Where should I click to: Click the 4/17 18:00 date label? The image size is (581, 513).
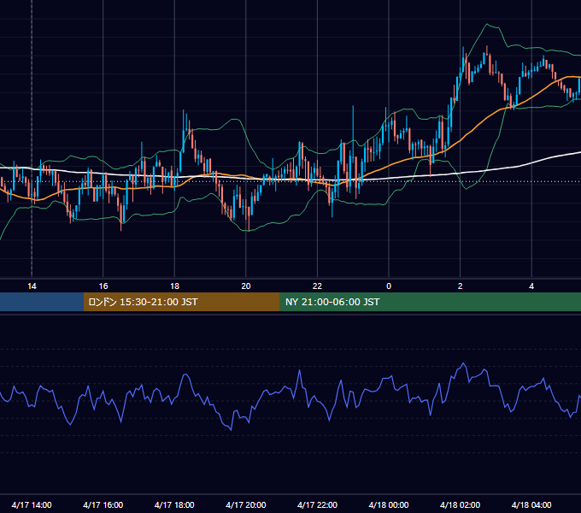point(174,504)
